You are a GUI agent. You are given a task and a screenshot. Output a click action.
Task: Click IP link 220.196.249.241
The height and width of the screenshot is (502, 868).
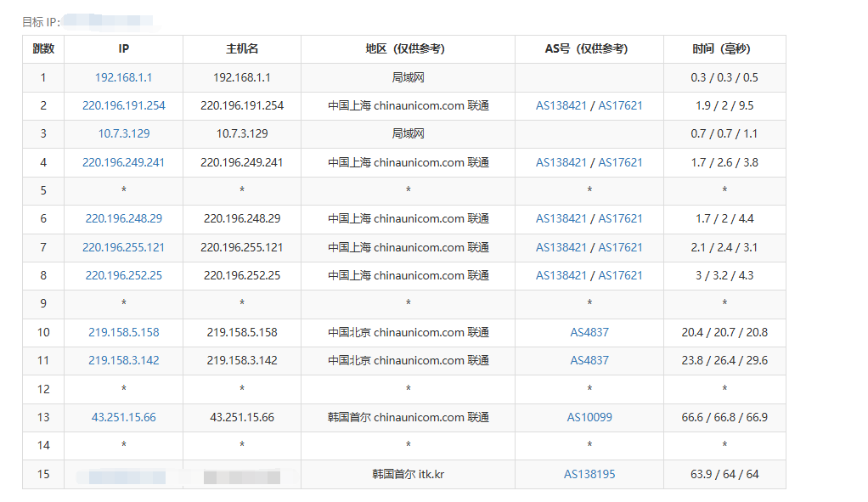coord(123,162)
